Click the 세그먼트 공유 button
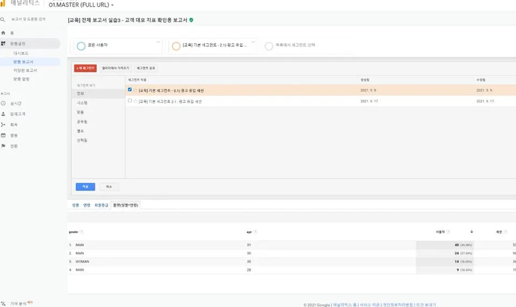 pos(146,68)
